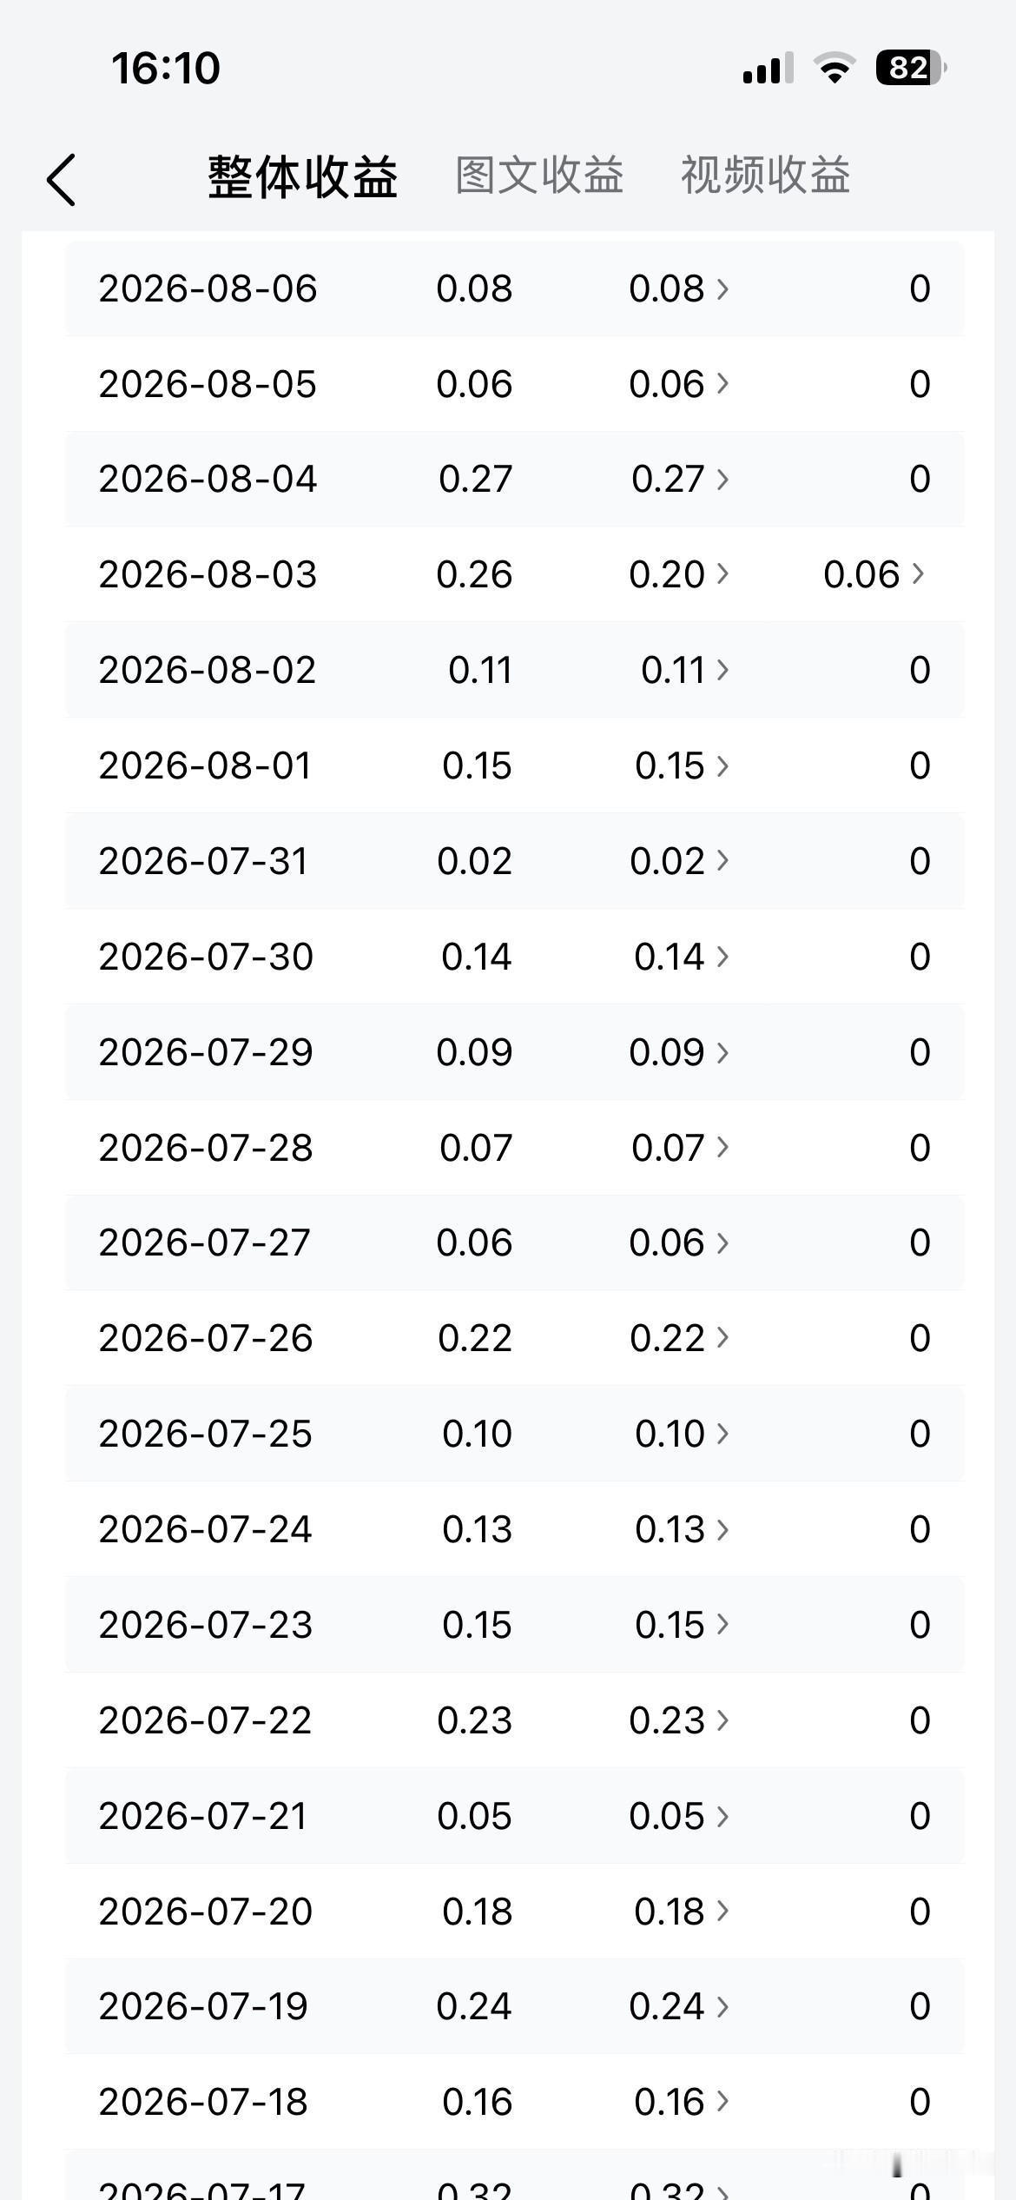
Task: Expand 0.22 chevron on 2026-07-26 row
Action: pyautogui.click(x=722, y=1337)
